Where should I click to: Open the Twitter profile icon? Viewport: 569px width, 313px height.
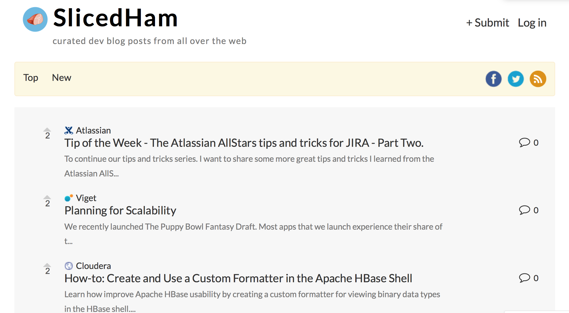pos(515,79)
